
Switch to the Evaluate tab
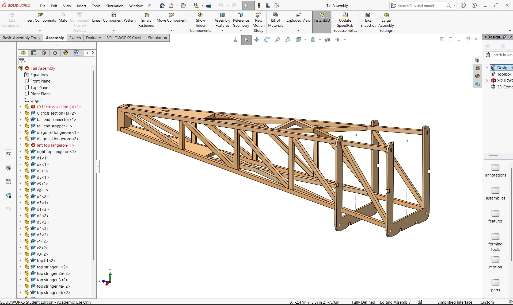tap(93, 38)
